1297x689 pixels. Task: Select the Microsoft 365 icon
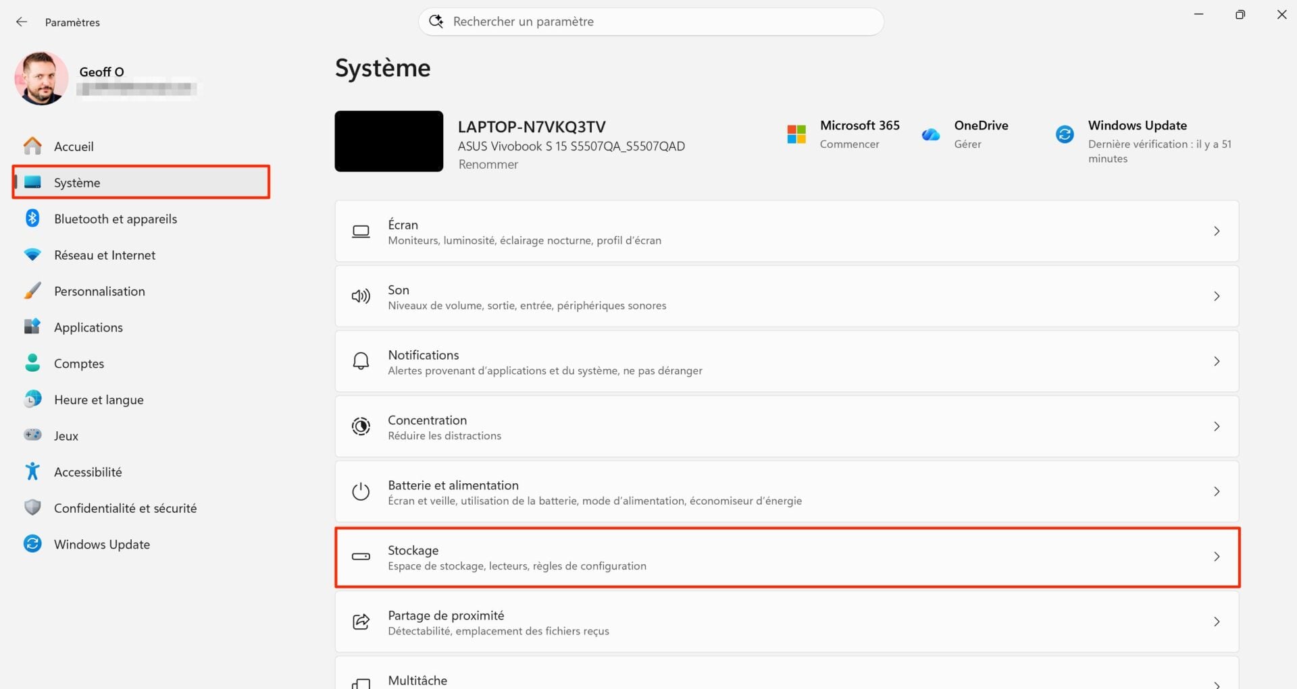click(796, 134)
